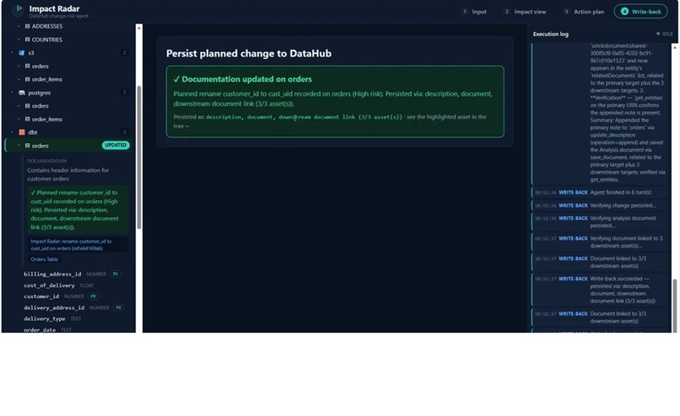Click table icon of postgres order_items
The width and height of the screenshot is (680, 416).
point(27,119)
